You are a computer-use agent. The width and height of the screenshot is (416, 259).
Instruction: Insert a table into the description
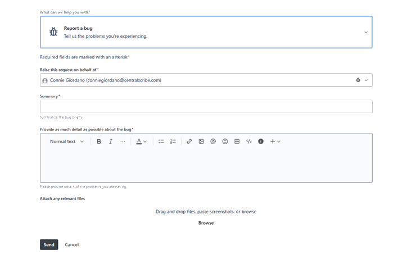pyautogui.click(x=237, y=141)
